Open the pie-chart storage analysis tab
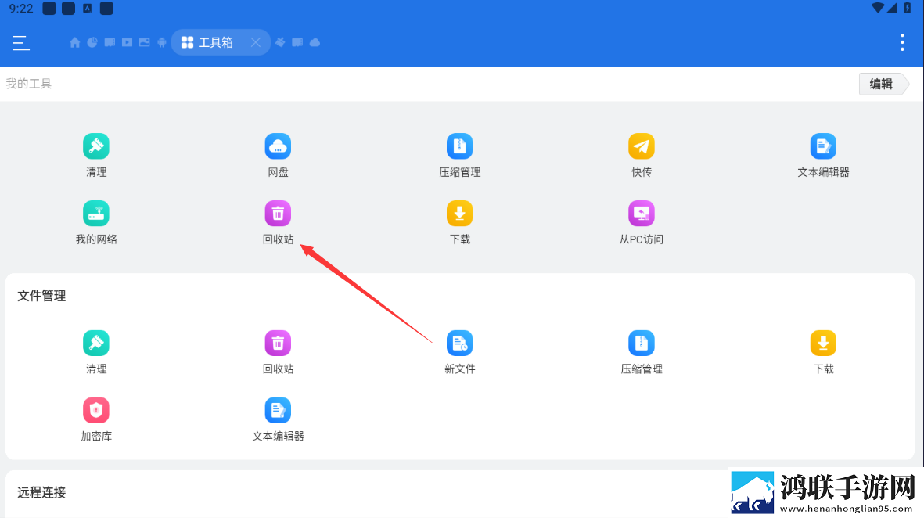 [92, 42]
